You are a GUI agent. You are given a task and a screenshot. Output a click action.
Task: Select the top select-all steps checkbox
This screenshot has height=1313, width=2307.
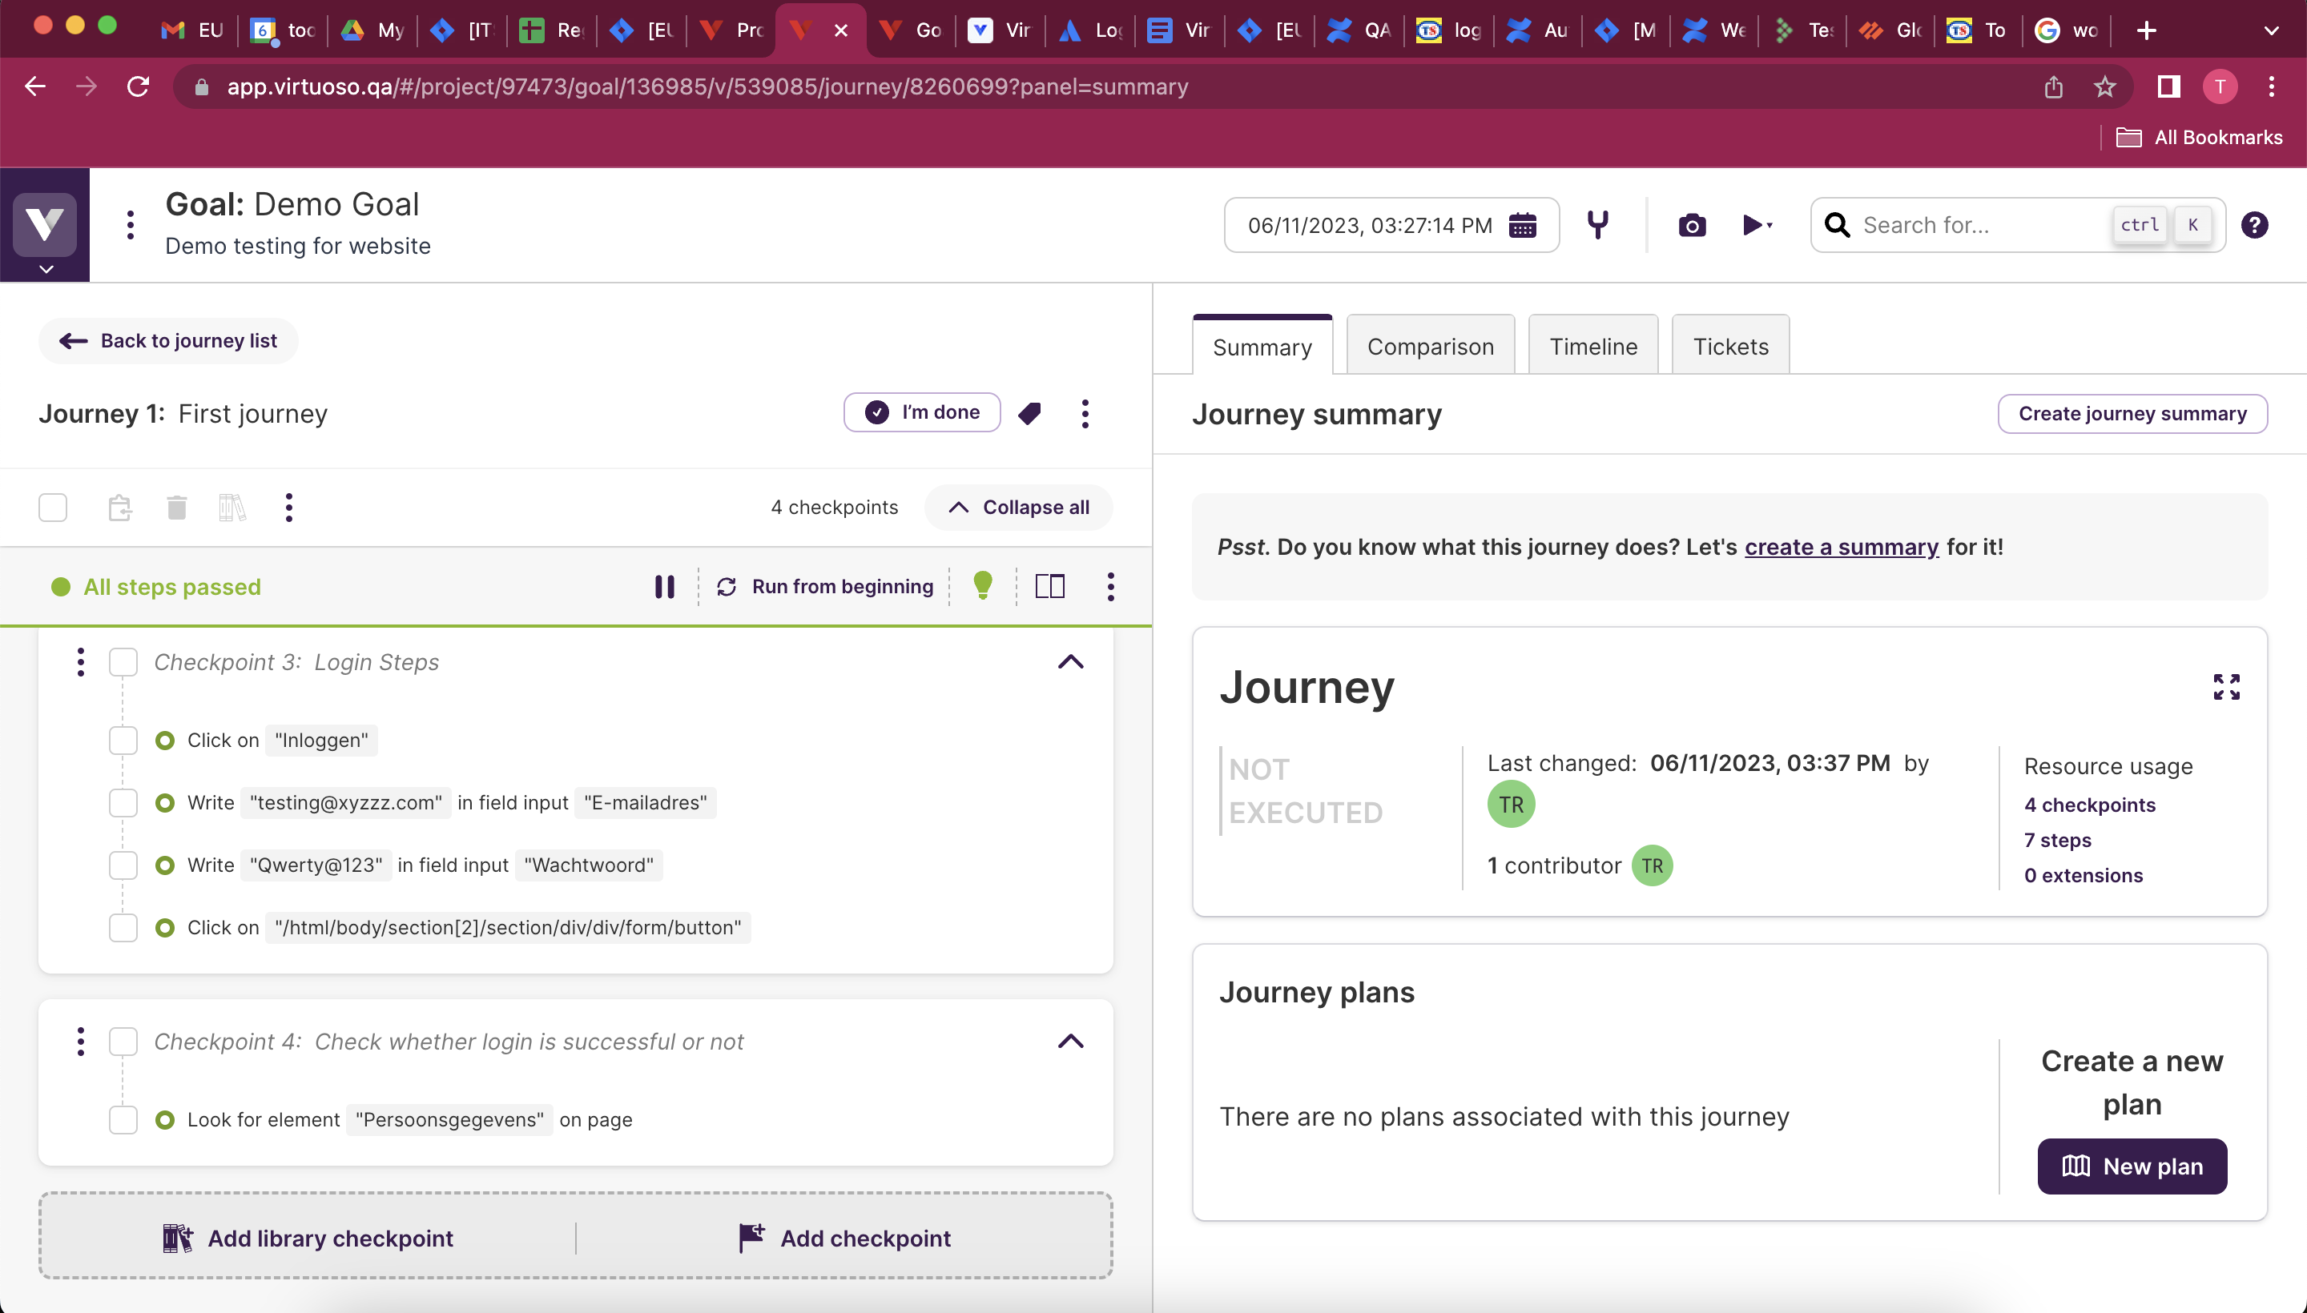53,508
